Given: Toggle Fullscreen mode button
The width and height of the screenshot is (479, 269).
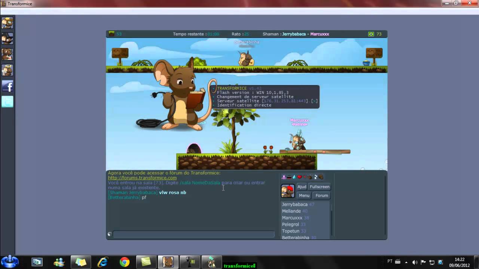Looking at the screenshot, I should pyautogui.click(x=320, y=187).
